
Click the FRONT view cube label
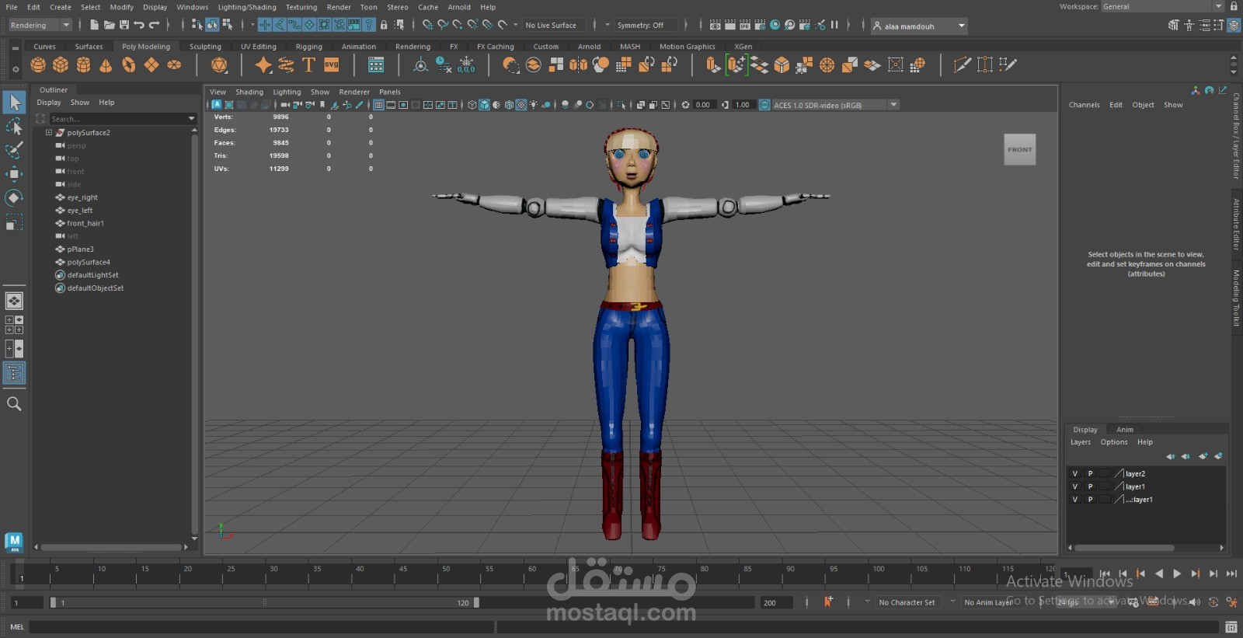(1020, 150)
